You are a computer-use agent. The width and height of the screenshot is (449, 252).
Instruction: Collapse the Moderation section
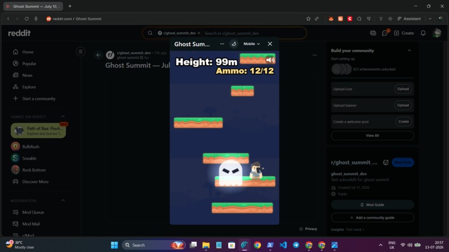point(63,200)
